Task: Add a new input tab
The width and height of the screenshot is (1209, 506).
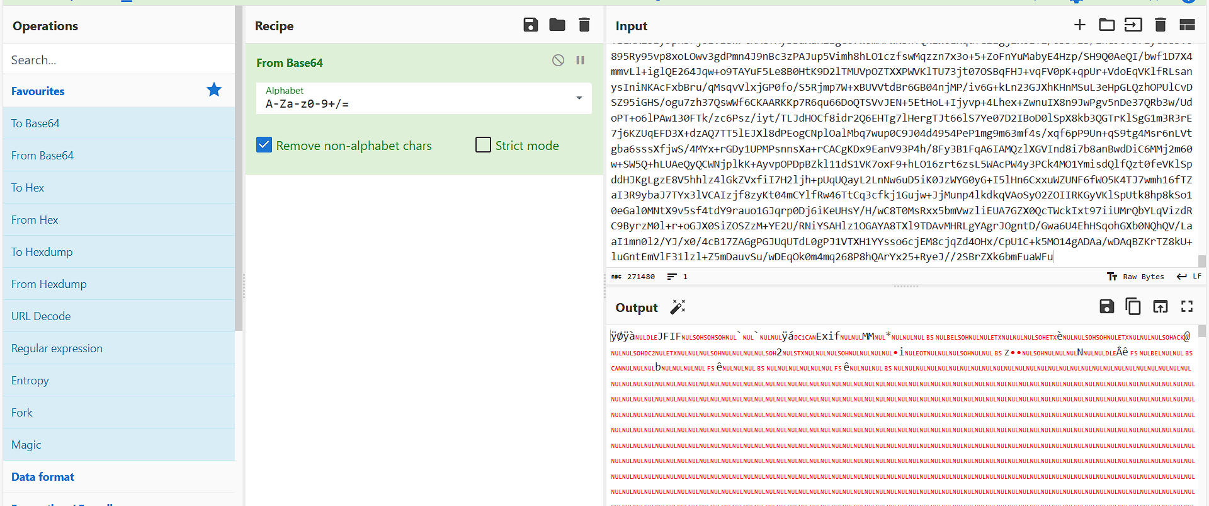Action: 1080,25
